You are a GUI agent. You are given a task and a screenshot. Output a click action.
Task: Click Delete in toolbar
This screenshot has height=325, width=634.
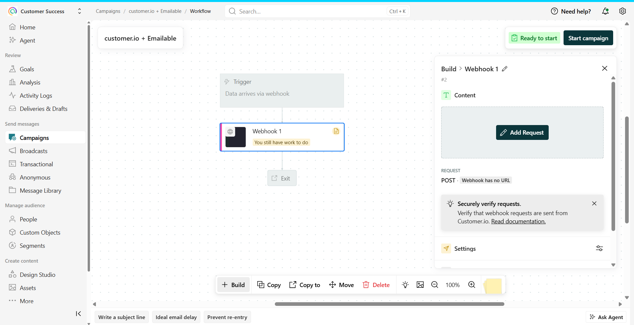coord(376,285)
